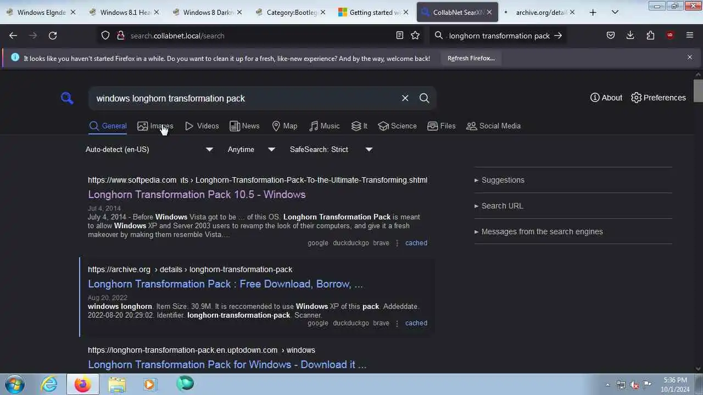Show hidden tray icons arrow
Viewport: 703px width, 395px height.
(607, 385)
